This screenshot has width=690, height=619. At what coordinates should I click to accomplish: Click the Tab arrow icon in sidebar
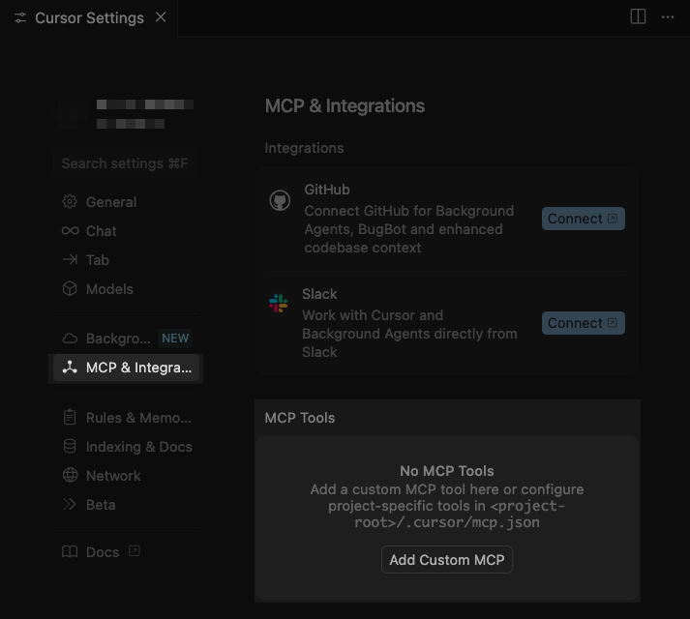[x=70, y=260]
